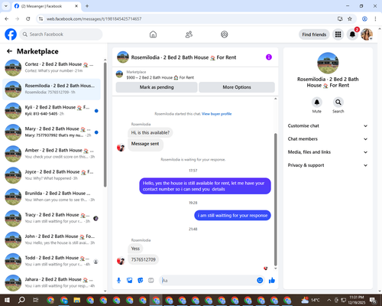Open John conversation
The image size is (382, 306).
52,240
